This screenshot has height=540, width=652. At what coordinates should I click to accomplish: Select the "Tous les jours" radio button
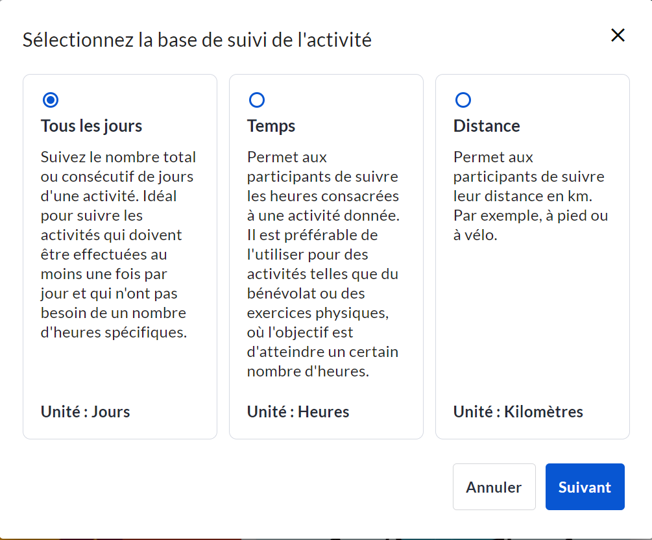point(51,100)
